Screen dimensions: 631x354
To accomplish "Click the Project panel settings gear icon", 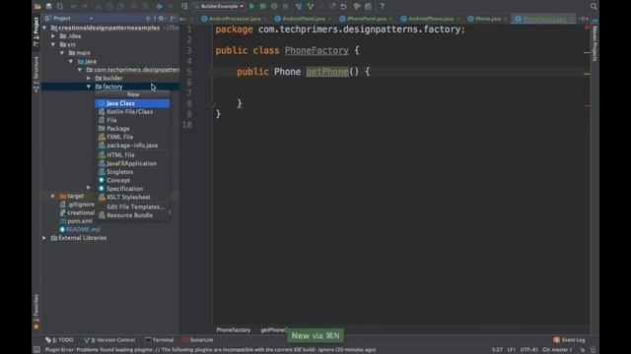I will pos(162,18).
